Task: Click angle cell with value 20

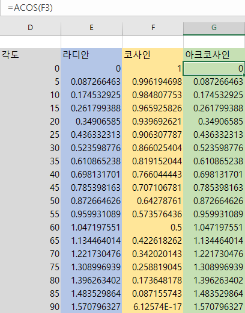Action: tap(31, 122)
